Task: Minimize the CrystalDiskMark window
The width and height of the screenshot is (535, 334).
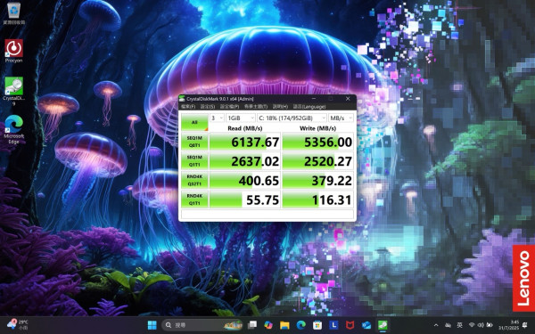Action: coord(314,99)
